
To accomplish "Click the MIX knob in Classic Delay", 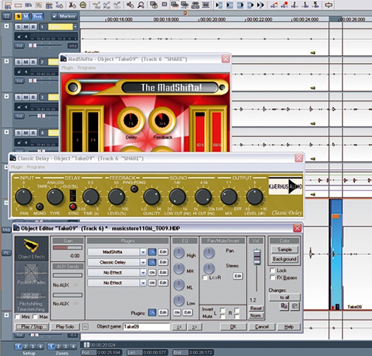I will tap(228, 197).
